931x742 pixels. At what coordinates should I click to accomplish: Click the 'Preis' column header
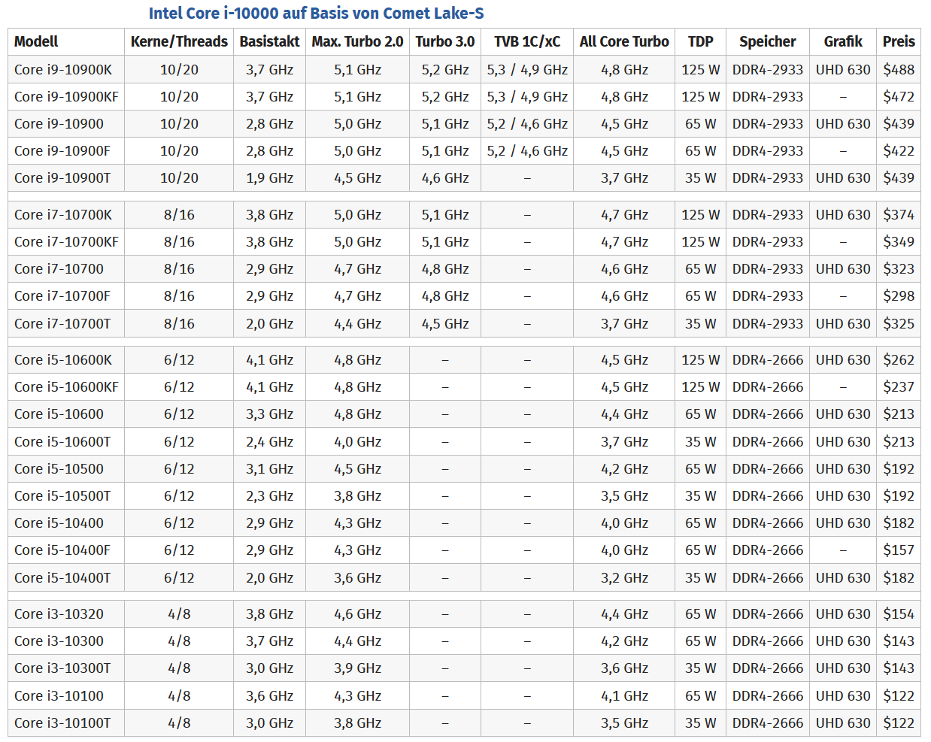pos(899,42)
